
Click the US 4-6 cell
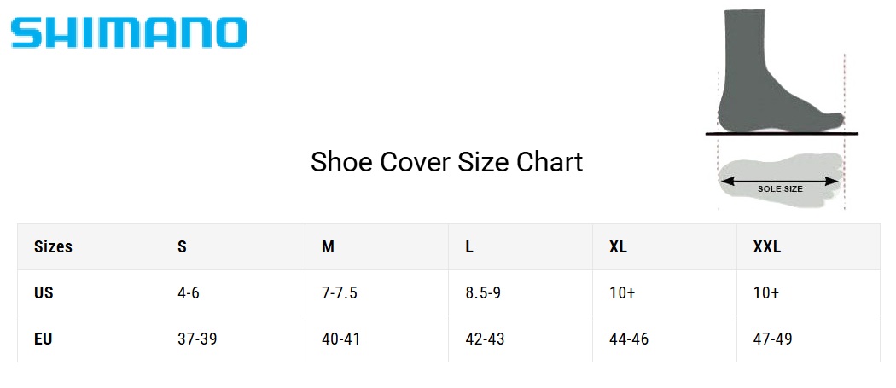pos(189,293)
